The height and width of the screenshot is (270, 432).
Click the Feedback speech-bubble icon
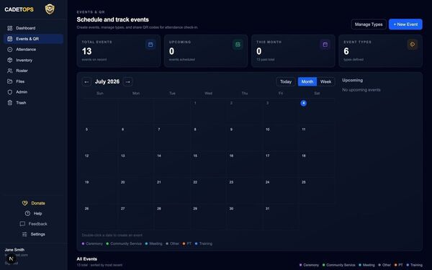click(22, 224)
